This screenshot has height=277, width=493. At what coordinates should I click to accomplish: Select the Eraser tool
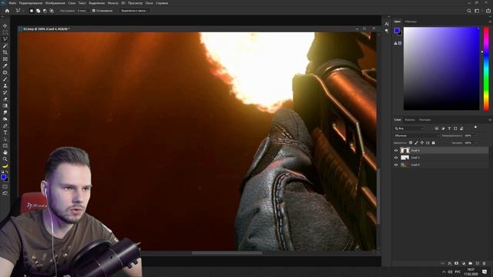click(5, 99)
